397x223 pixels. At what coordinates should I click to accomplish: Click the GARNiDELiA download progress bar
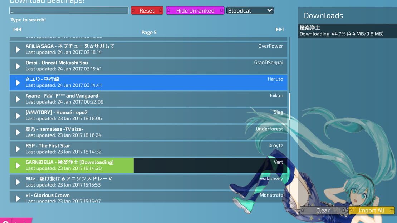[148, 165]
